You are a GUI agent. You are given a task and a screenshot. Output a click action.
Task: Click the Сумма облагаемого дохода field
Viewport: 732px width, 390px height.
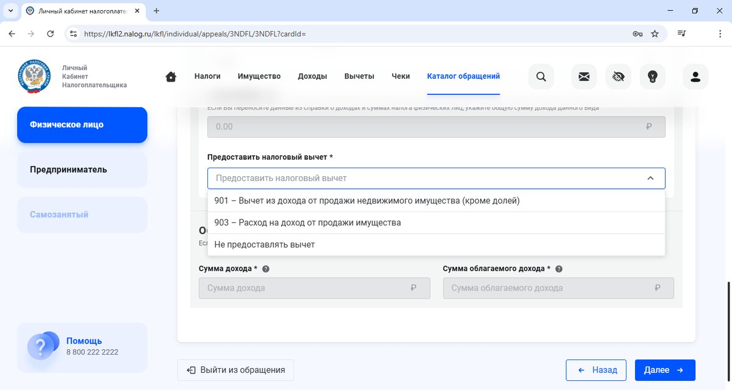tap(559, 288)
